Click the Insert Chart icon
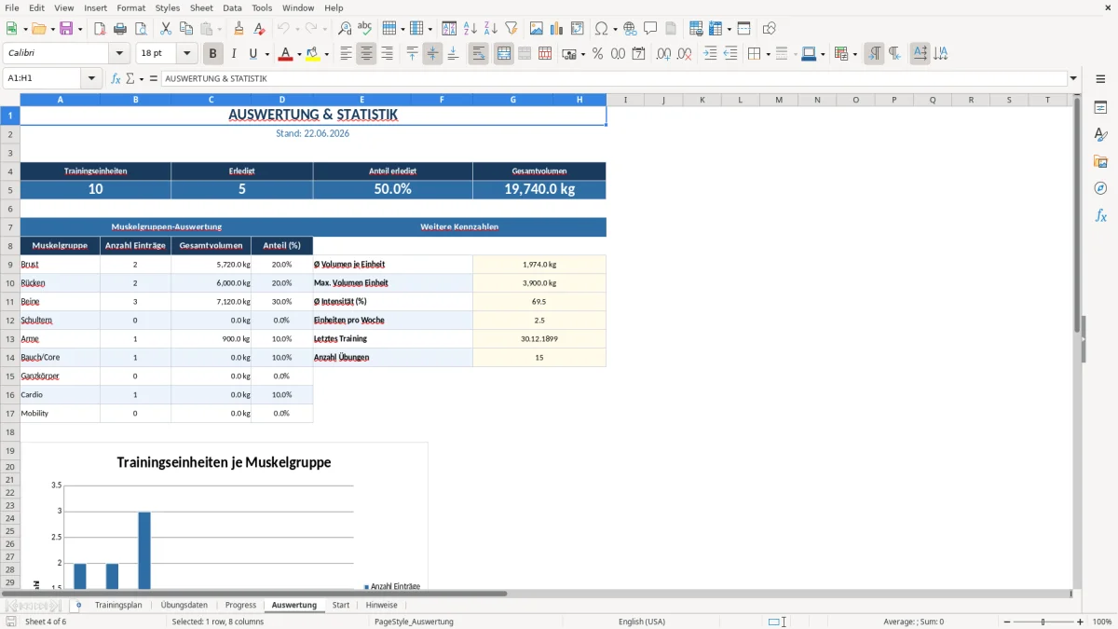Image resolution: width=1118 pixels, height=629 pixels. pyautogui.click(x=557, y=29)
